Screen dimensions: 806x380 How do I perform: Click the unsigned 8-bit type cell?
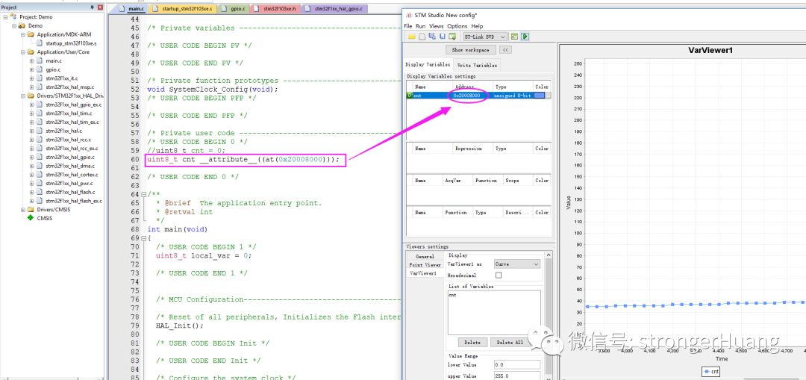512,96
